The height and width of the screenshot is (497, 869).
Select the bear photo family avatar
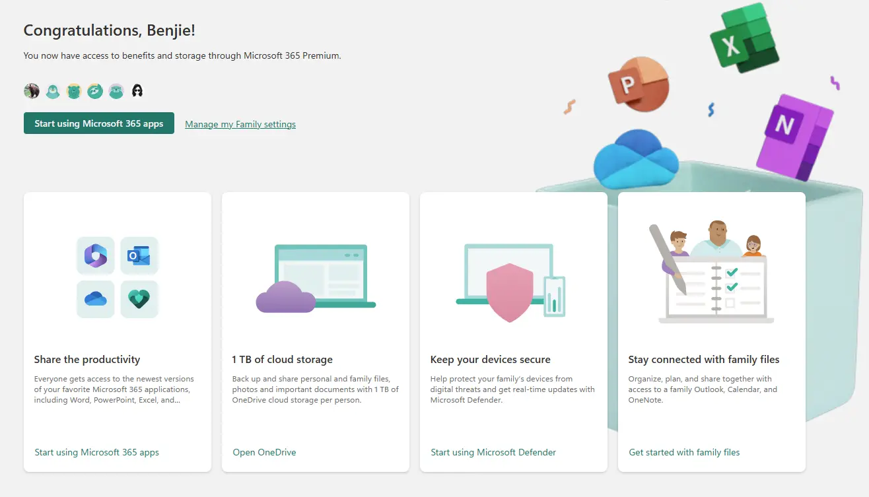click(32, 91)
